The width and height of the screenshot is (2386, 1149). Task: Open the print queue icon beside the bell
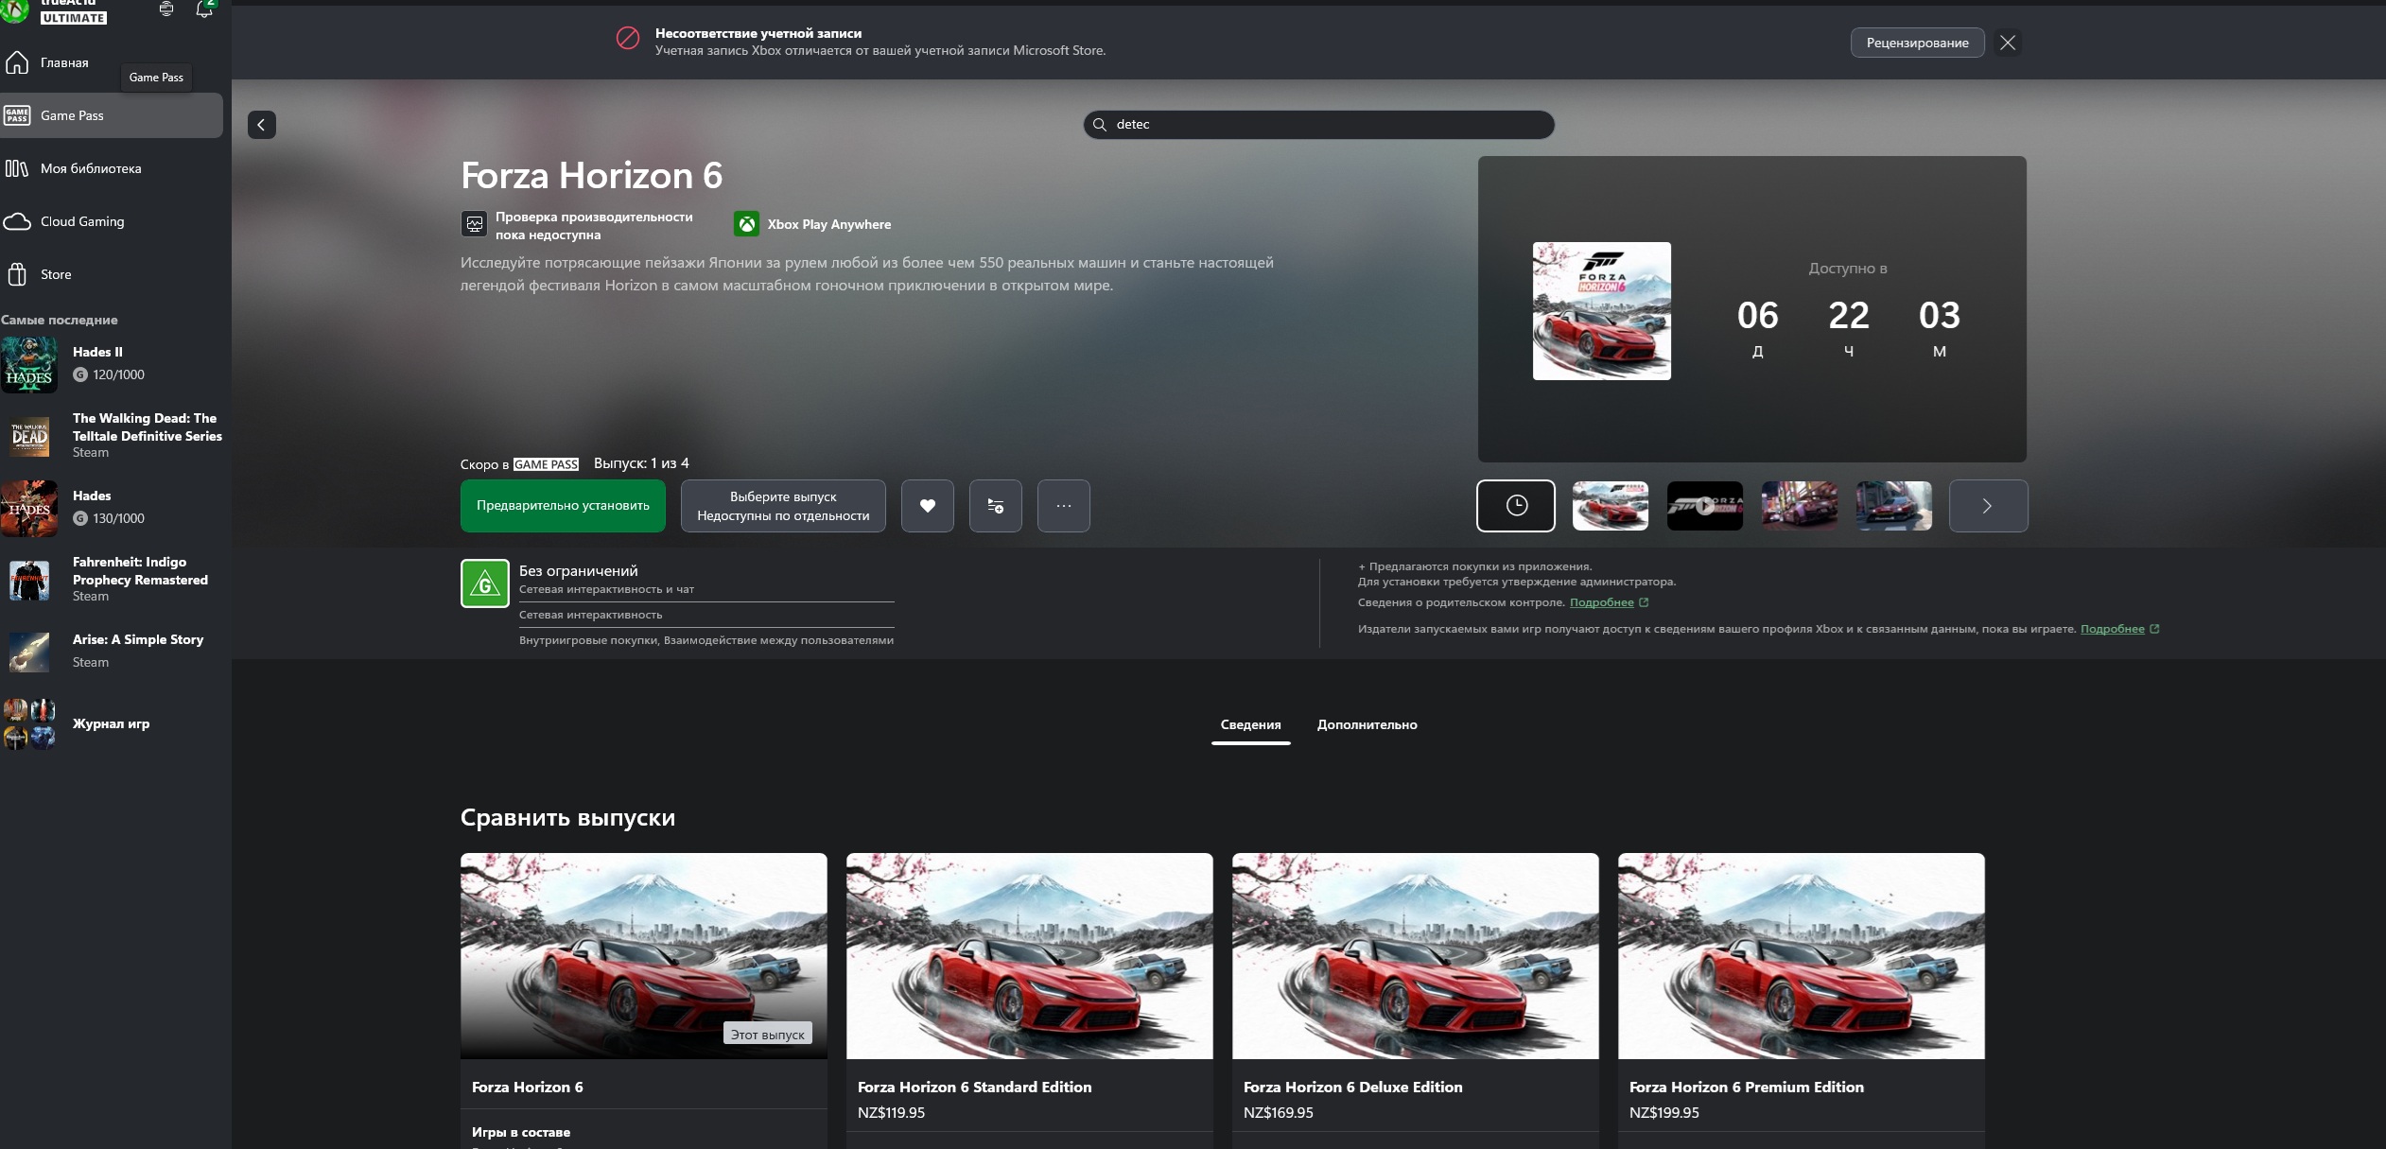click(x=166, y=9)
